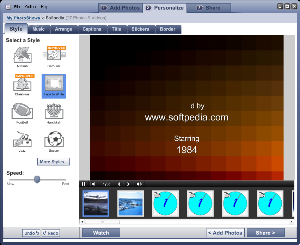Viewport: 300px width, 245px height.
Task: Switch to step 2 Personalize tab
Action: point(165,8)
